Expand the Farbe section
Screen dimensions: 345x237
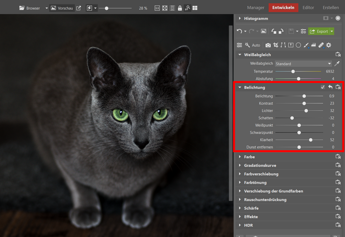(x=249, y=157)
